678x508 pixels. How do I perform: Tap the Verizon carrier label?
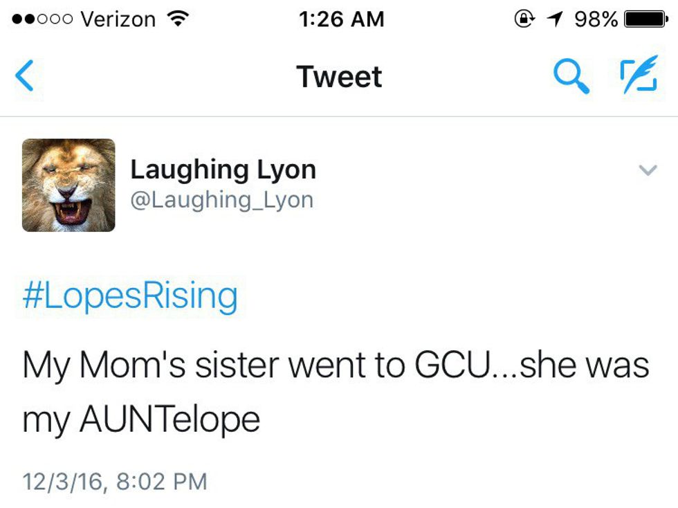tap(118, 19)
